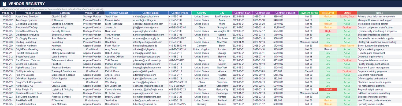Click the $930,000 contract value cell

click(286, 82)
